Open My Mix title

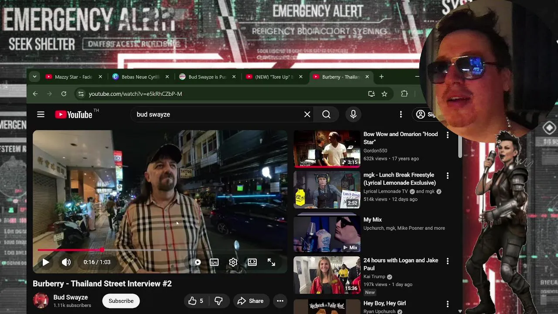click(373, 220)
